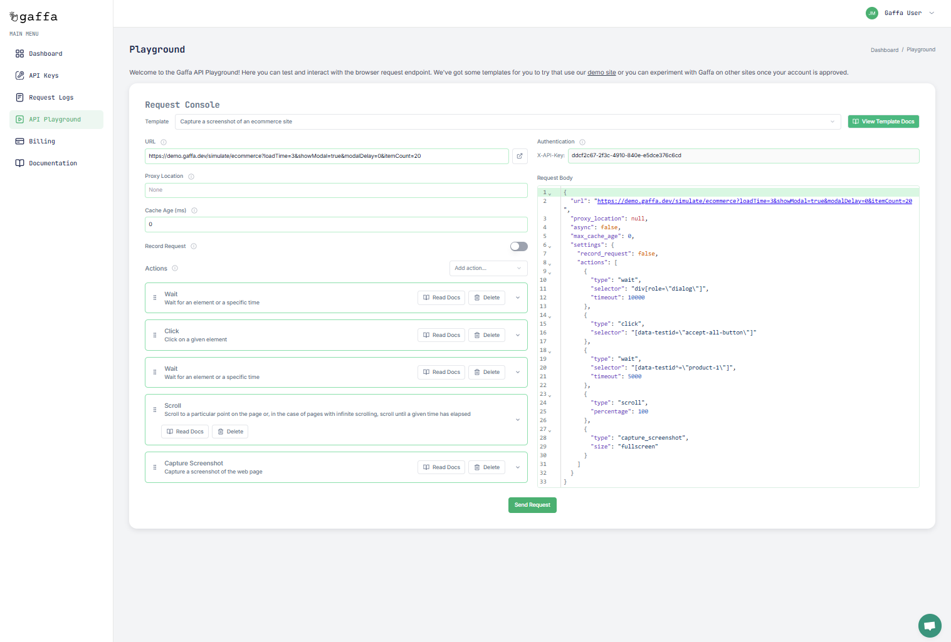Fold the actions array in the JSON editor

click(x=550, y=264)
